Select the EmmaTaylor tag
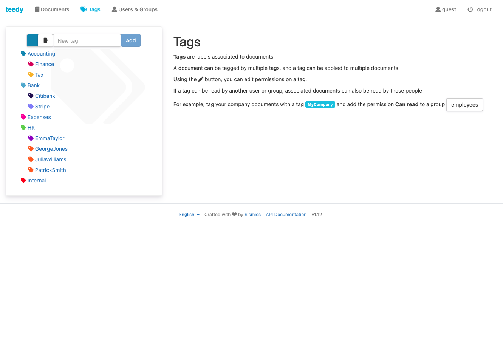 (50, 138)
